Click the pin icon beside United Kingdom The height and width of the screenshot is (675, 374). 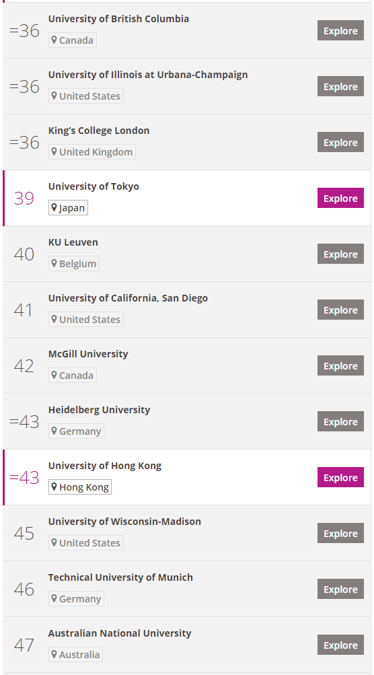point(54,151)
